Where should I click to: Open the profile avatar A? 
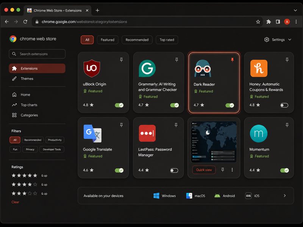287,22
